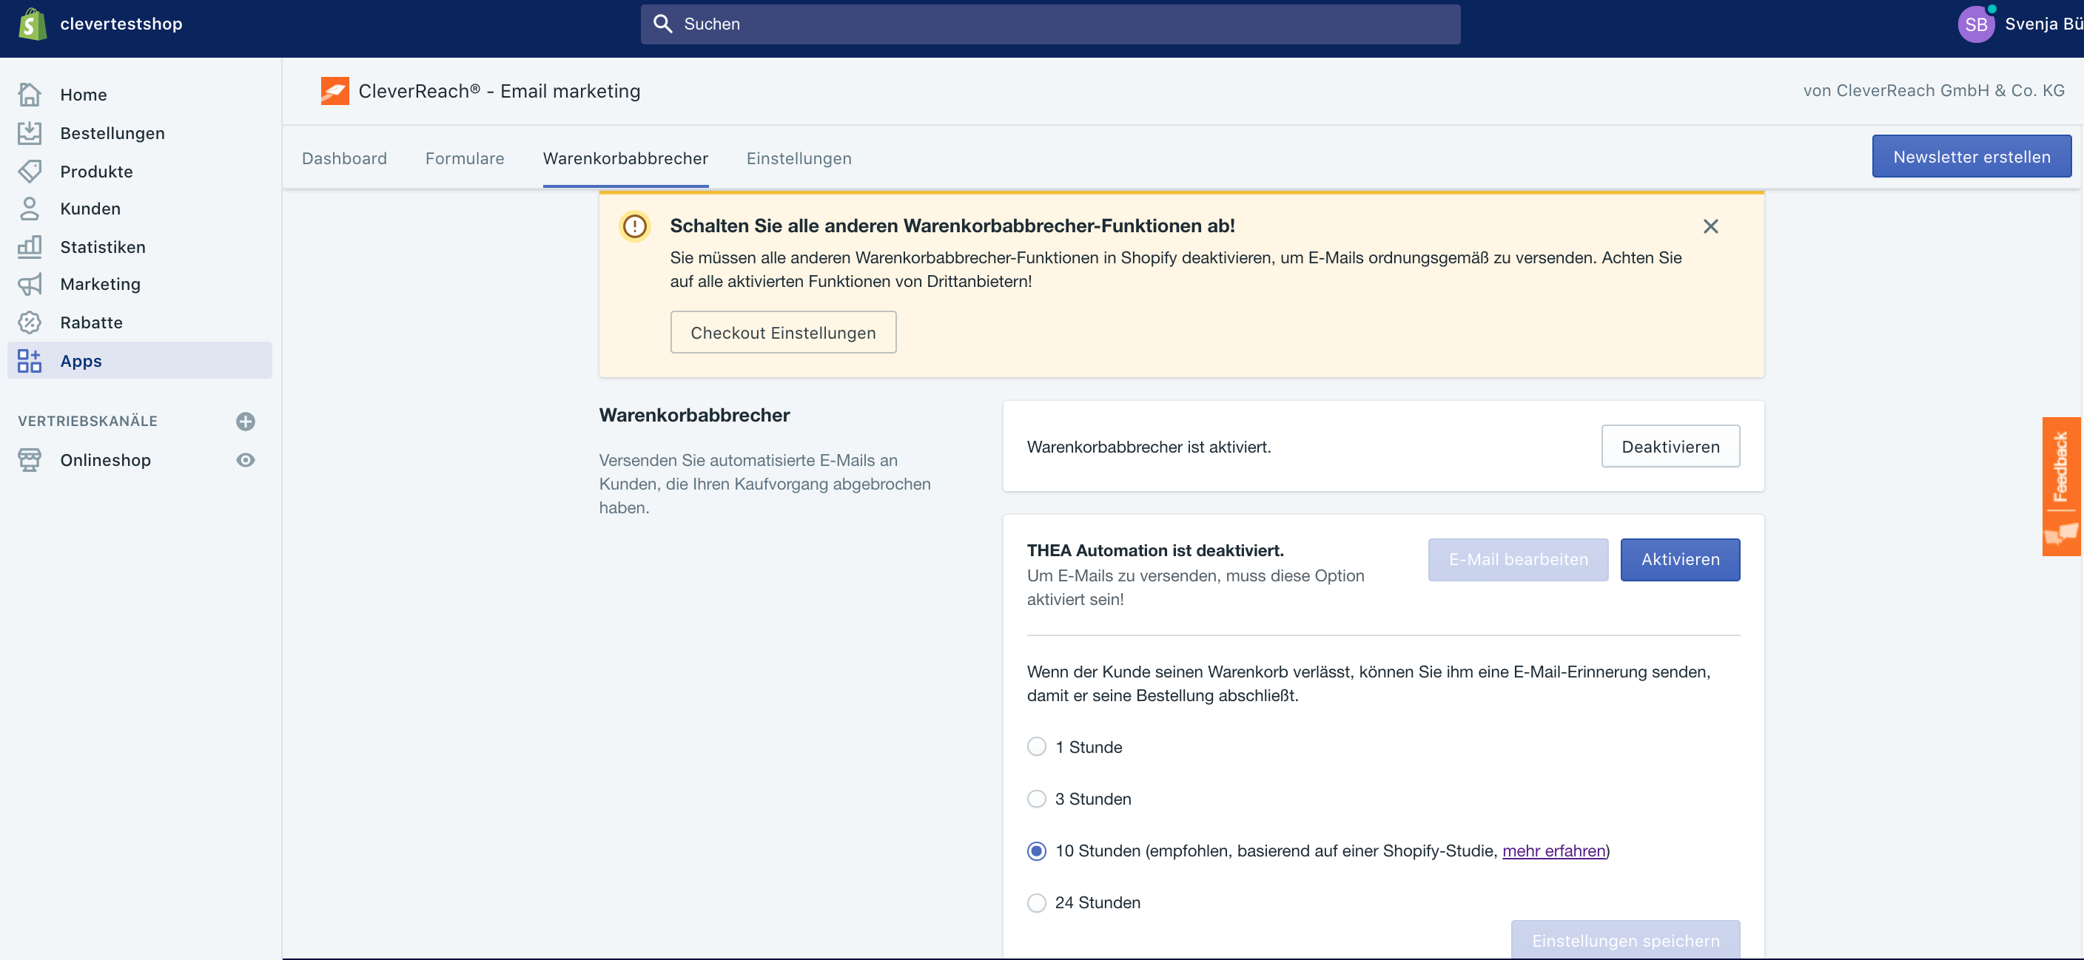Dismiss the yellow warning banner
Viewport: 2084px width, 960px height.
point(1710,226)
